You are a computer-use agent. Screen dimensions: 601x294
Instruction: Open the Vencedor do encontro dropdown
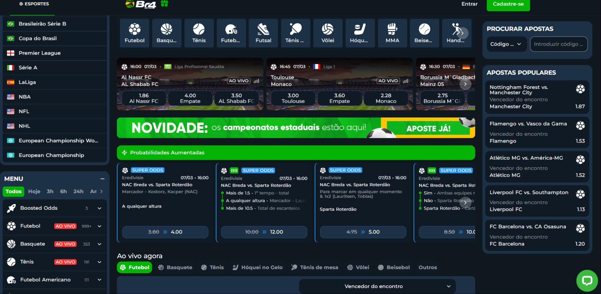click(x=377, y=286)
